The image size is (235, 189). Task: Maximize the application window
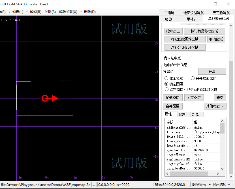[215, 4]
